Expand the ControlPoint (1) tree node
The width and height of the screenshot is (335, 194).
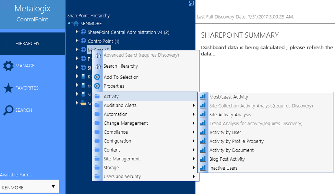point(77,40)
